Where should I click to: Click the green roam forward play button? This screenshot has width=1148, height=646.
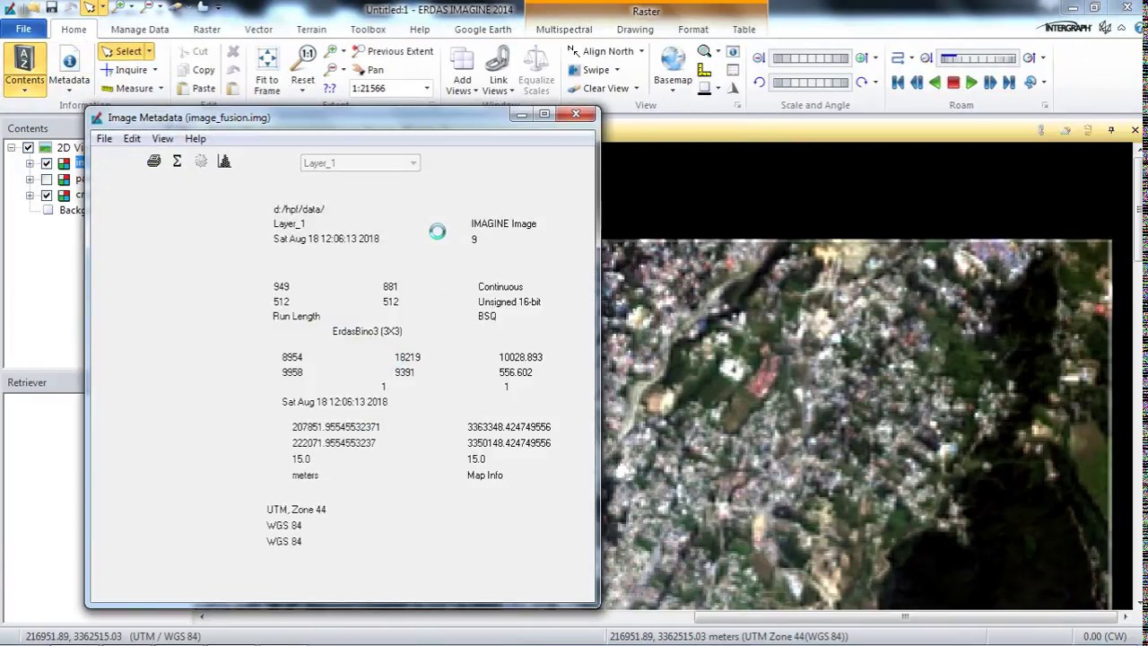[x=971, y=83]
